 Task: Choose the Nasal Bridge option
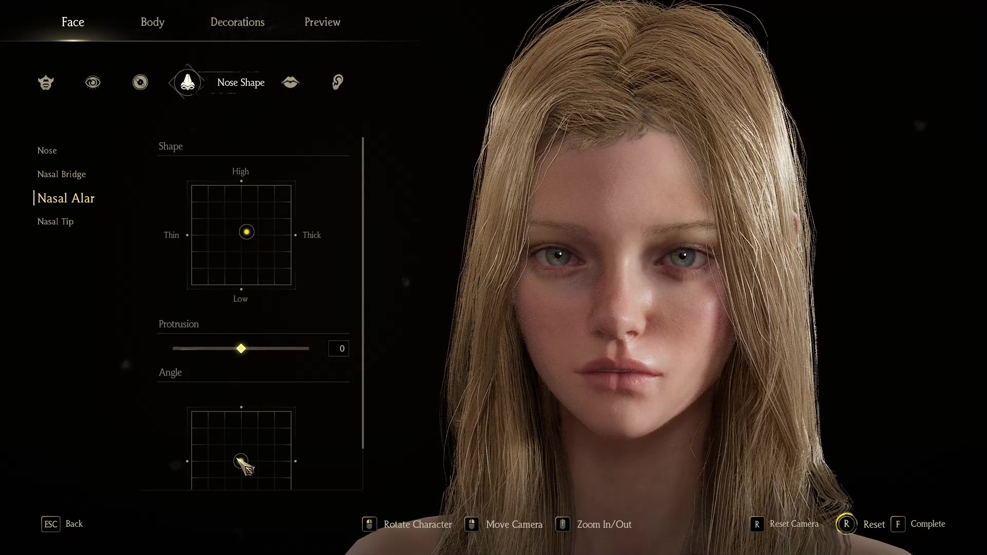[62, 174]
